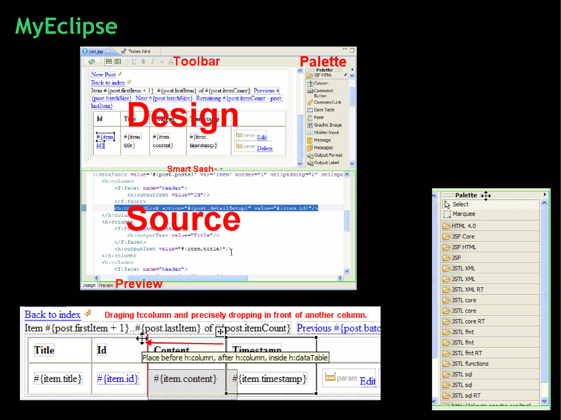This screenshot has height=420, width=561.
Task: Pick the Data Table palette item
Action: click(x=321, y=110)
